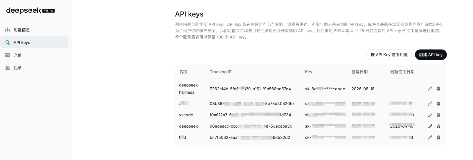Viewport: 473px width, 160px height.
Task: Click the top-up card icon
Action: tap(8, 55)
